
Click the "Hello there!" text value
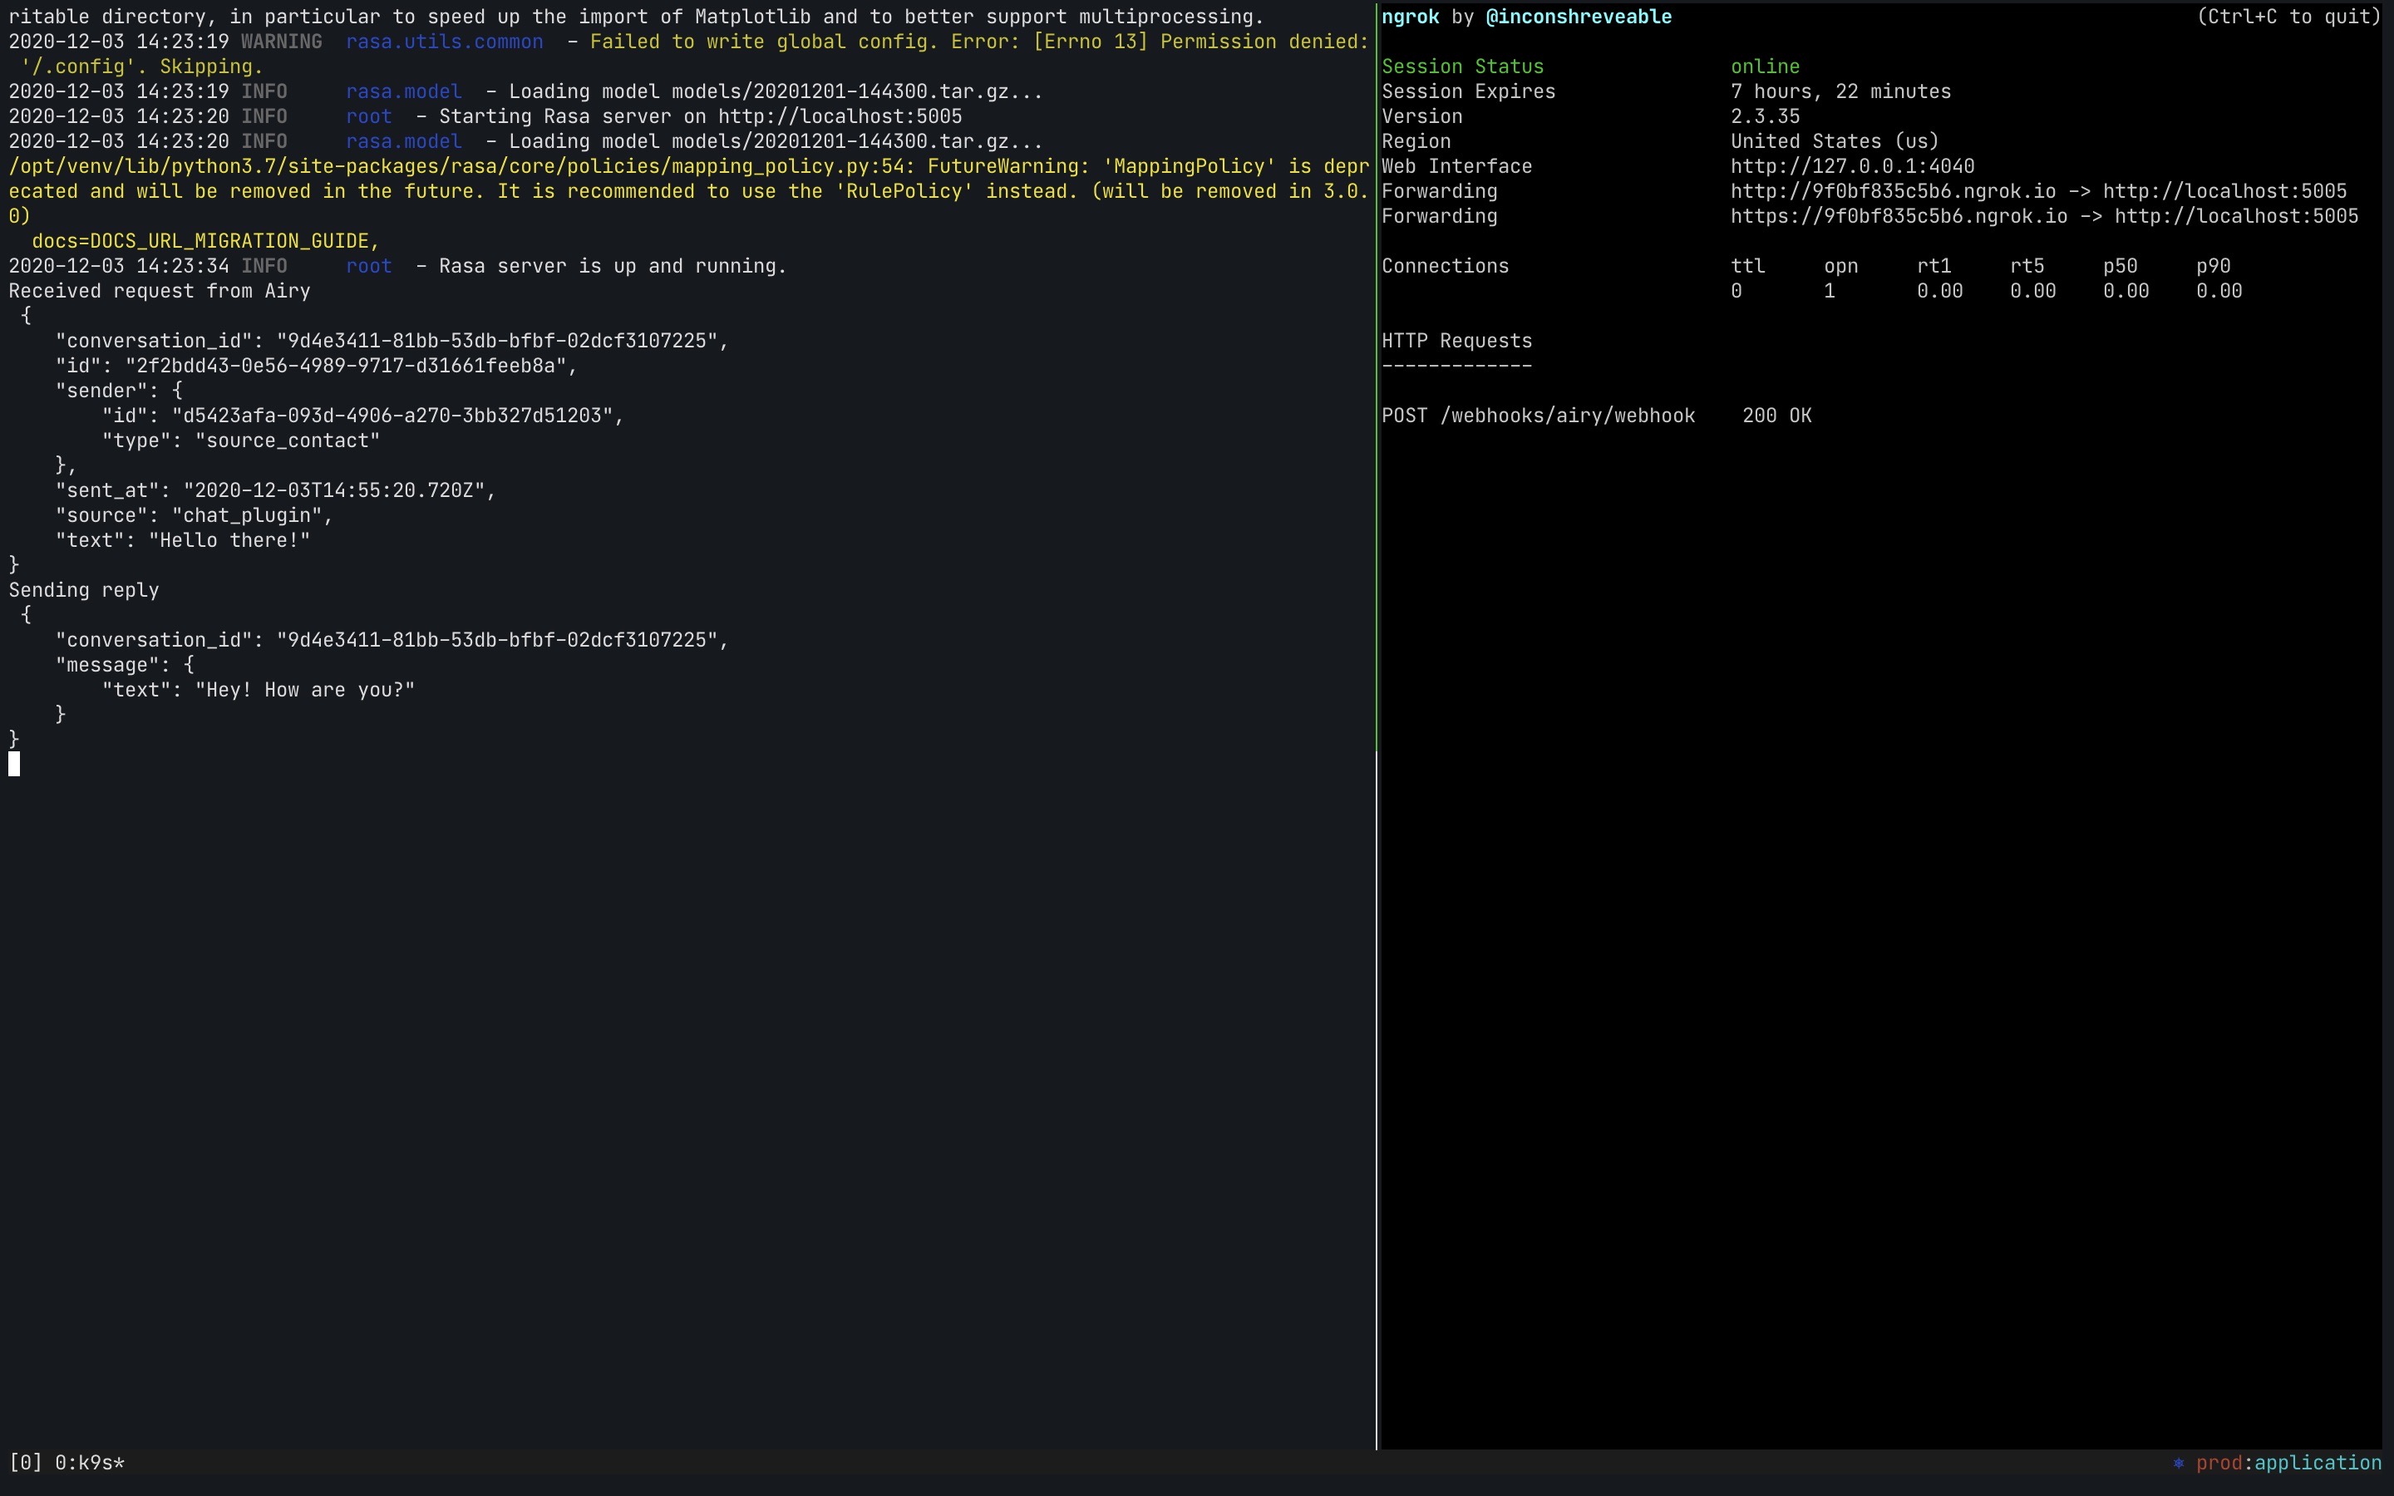click(229, 540)
